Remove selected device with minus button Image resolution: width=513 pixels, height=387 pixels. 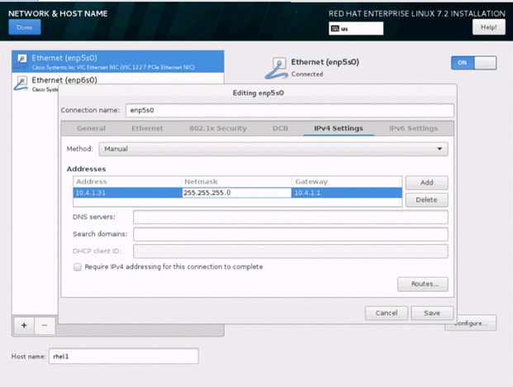[45, 326]
